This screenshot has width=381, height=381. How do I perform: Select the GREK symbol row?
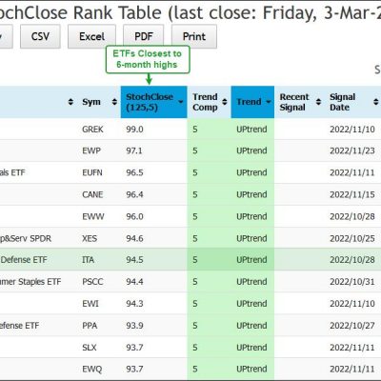point(190,130)
